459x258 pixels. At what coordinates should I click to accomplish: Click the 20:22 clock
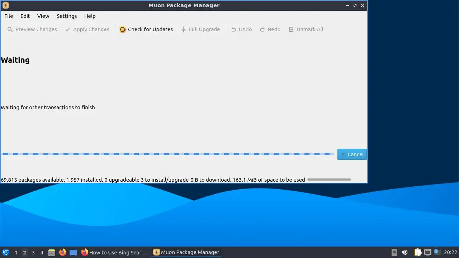pyautogui.click(x=450, y=252)
